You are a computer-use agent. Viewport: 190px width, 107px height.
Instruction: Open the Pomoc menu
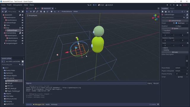click(32, 5)
